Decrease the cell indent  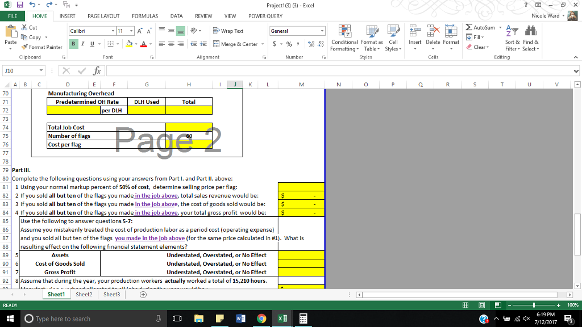(194, 44)
